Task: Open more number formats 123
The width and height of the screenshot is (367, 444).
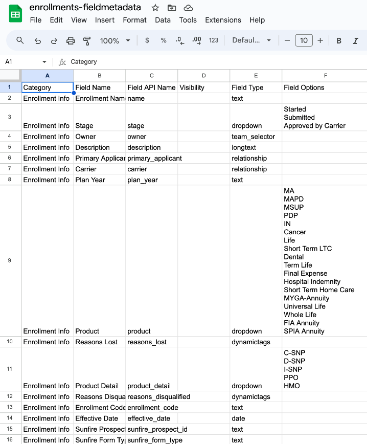Action: (213, 40)
